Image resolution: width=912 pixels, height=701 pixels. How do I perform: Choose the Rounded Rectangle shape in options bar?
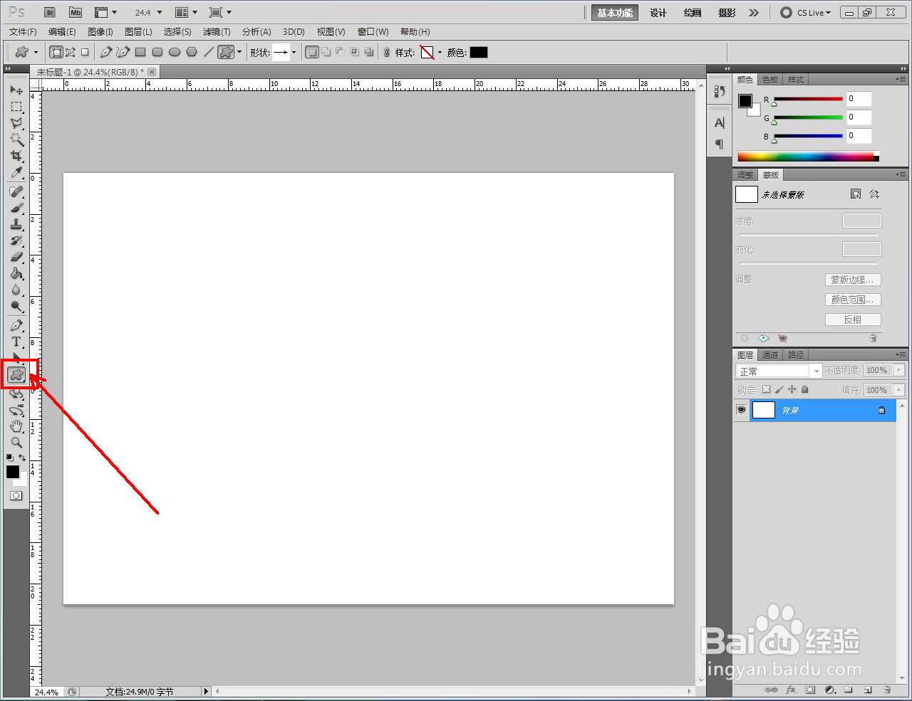157,52
